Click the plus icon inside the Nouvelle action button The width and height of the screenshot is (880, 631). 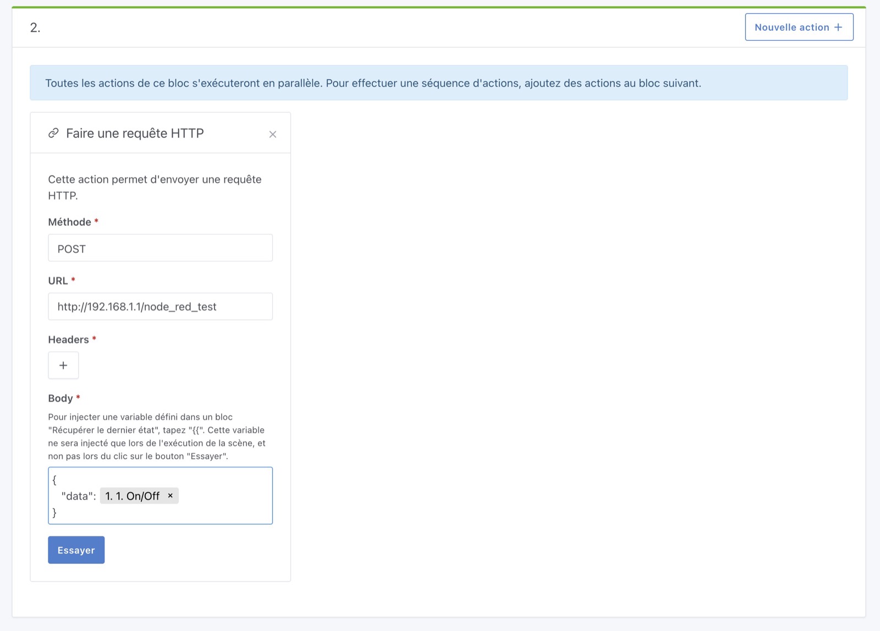point(839,26)
